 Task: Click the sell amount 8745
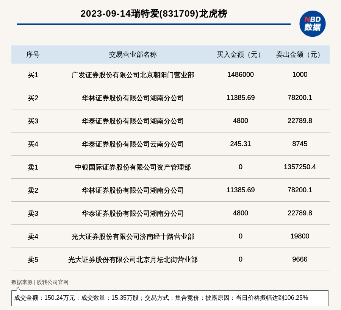tap(300, 143)
